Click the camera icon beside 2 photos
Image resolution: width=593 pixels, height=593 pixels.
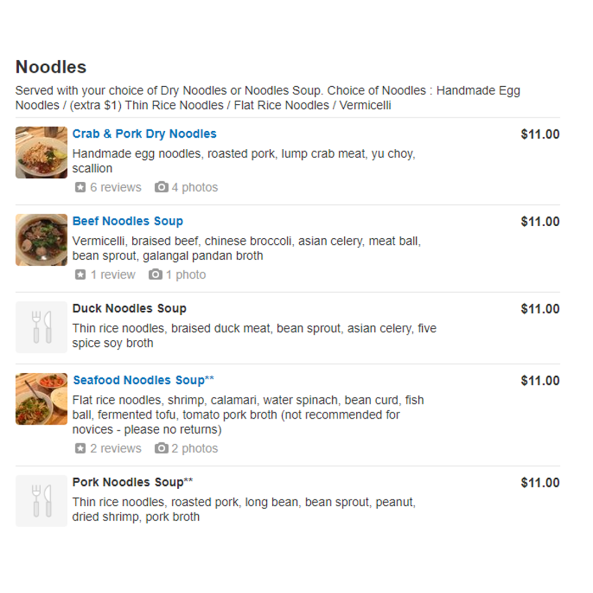[161, 448]
